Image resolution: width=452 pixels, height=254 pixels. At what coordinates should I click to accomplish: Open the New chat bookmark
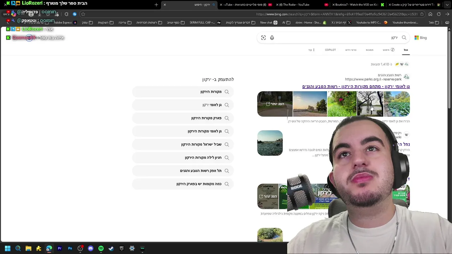[x=269, y=23]
